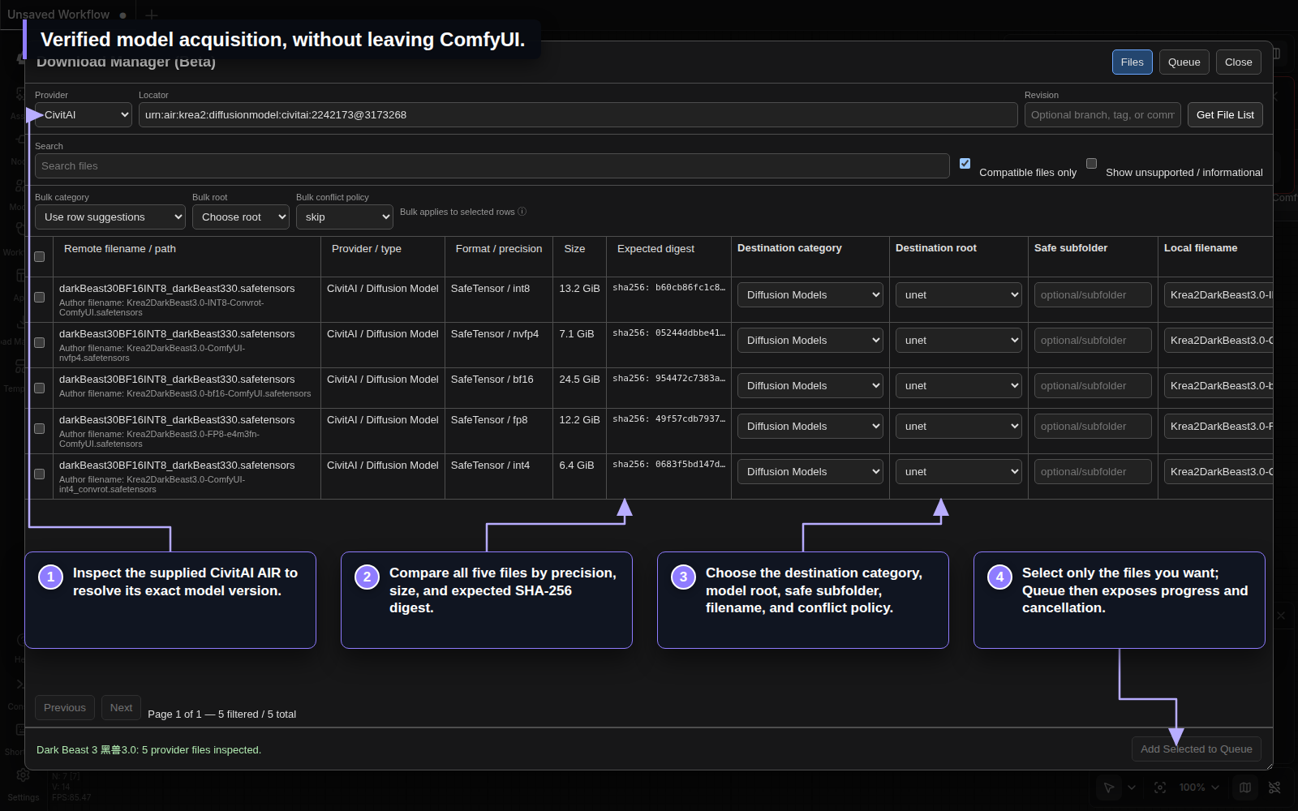Click the 'Format / precision' column header
The width and height of the screenshot is (1298, 811).
click(x=499, y=249)
